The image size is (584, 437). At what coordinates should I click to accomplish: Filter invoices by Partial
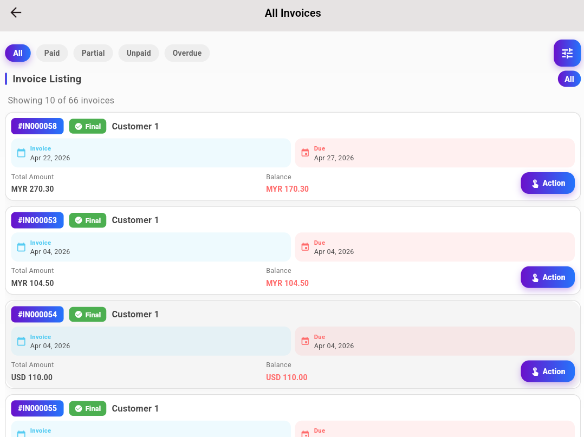pyautogui.click(x=93, y=53)
